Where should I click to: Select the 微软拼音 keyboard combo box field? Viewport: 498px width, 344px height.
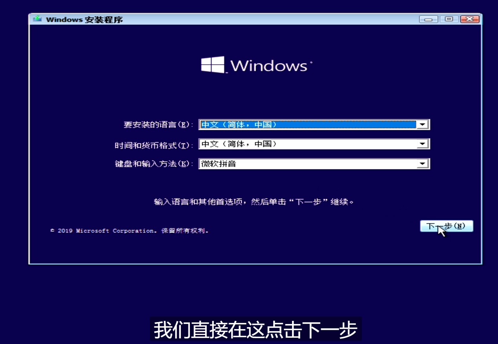coord(314,164)
